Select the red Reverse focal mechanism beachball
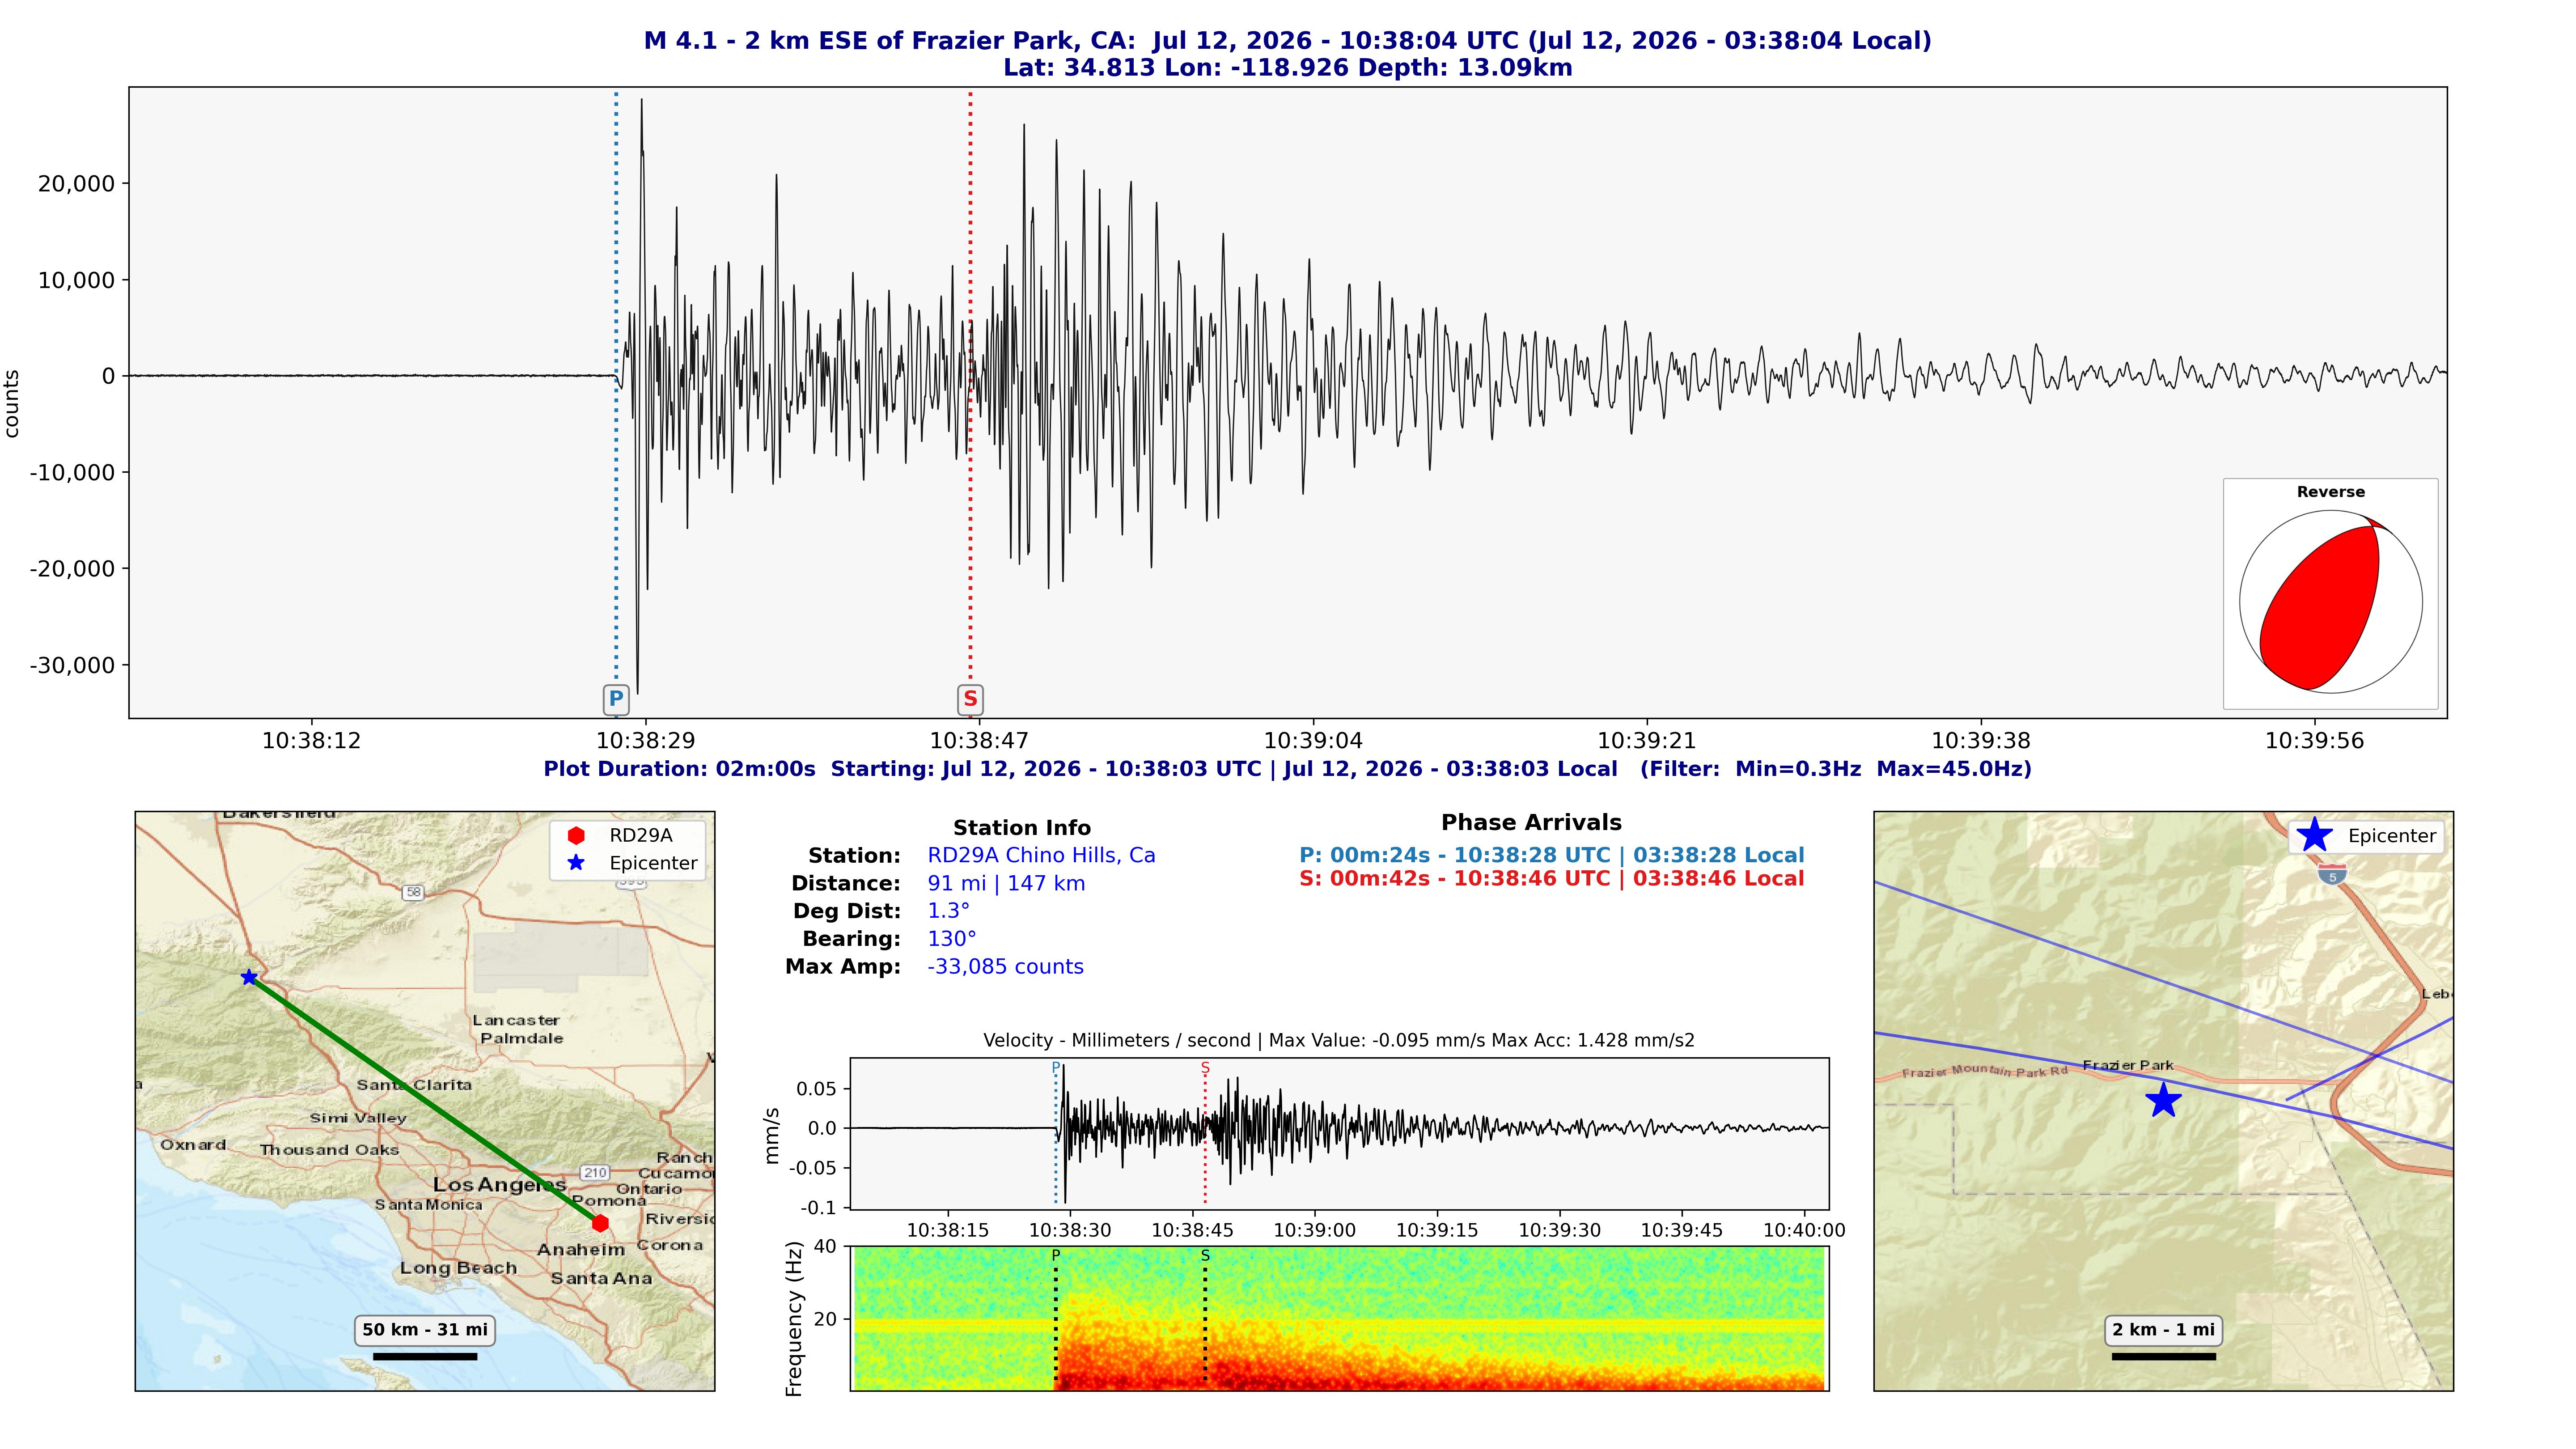 [x=2330, y=602]
